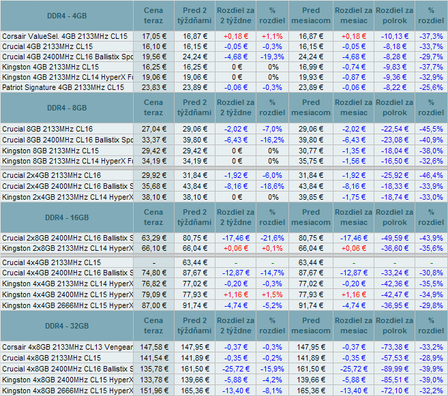
Task: Click Kingston 4x4GB 2666MHz CL15 HyperX row name
Action: pyautogui.click(x=67, y=305)
